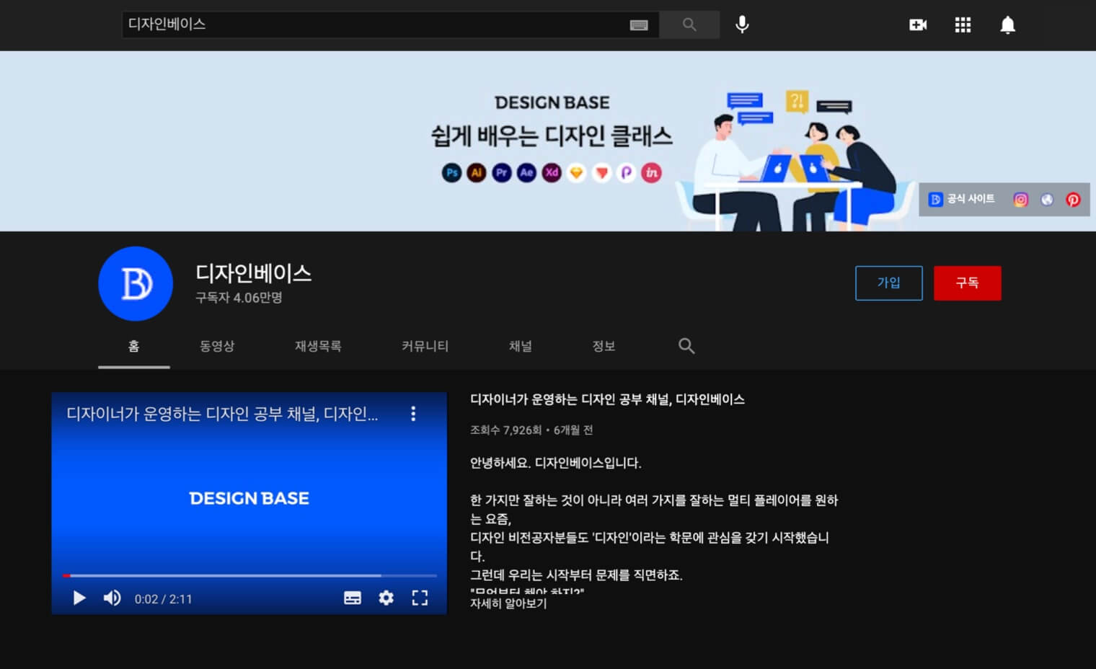
Task: Click the search magnifier button in top bar
Action: tap(689, 25)
